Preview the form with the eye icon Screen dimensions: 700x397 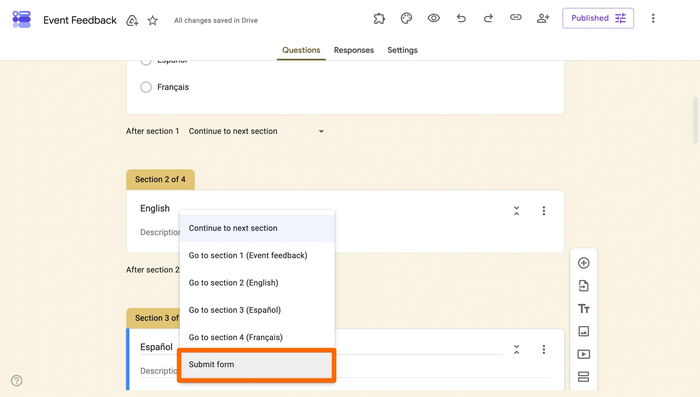point(434,18)
